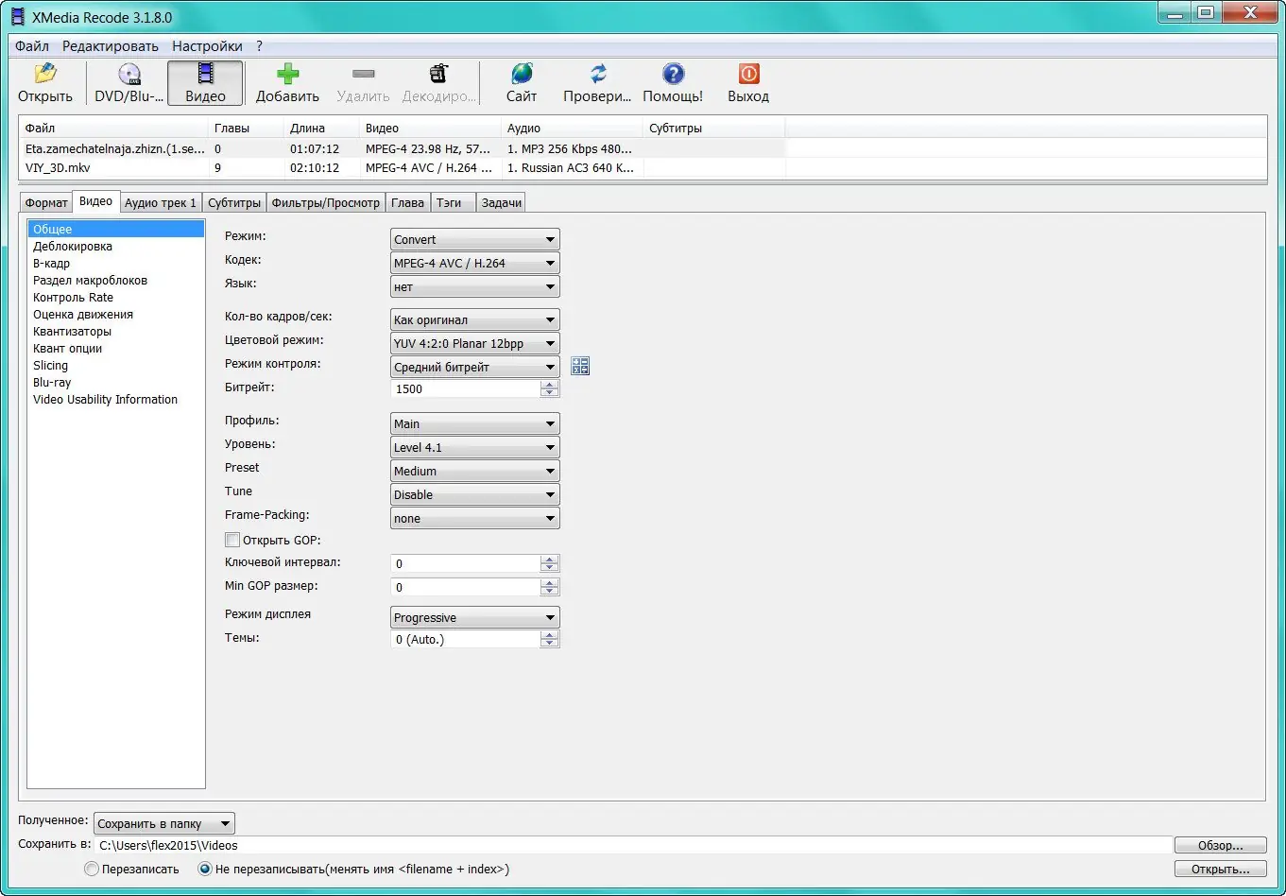1286x896 pixels.
Task: Select Деблокировка in the settings list
Action: 116,246
